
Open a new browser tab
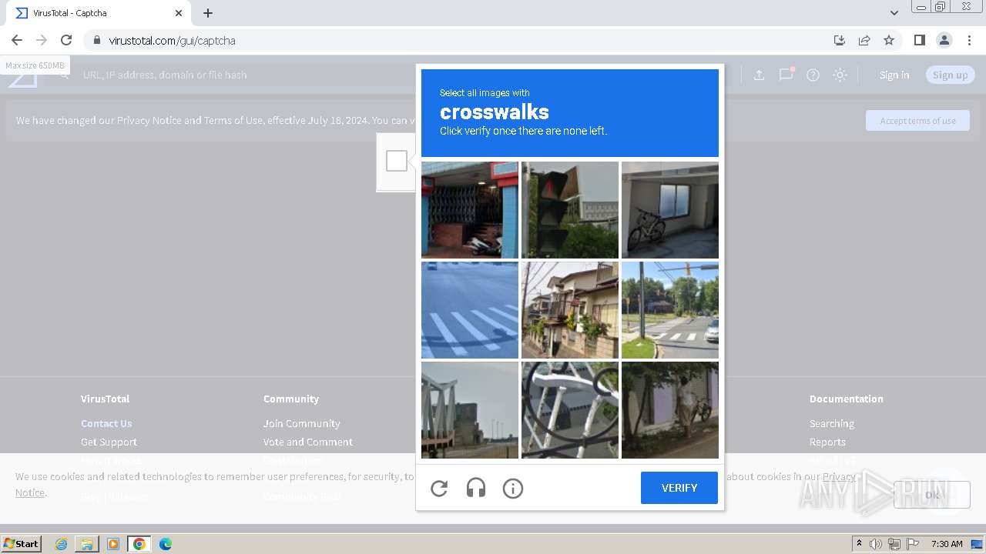pos(208,13)
